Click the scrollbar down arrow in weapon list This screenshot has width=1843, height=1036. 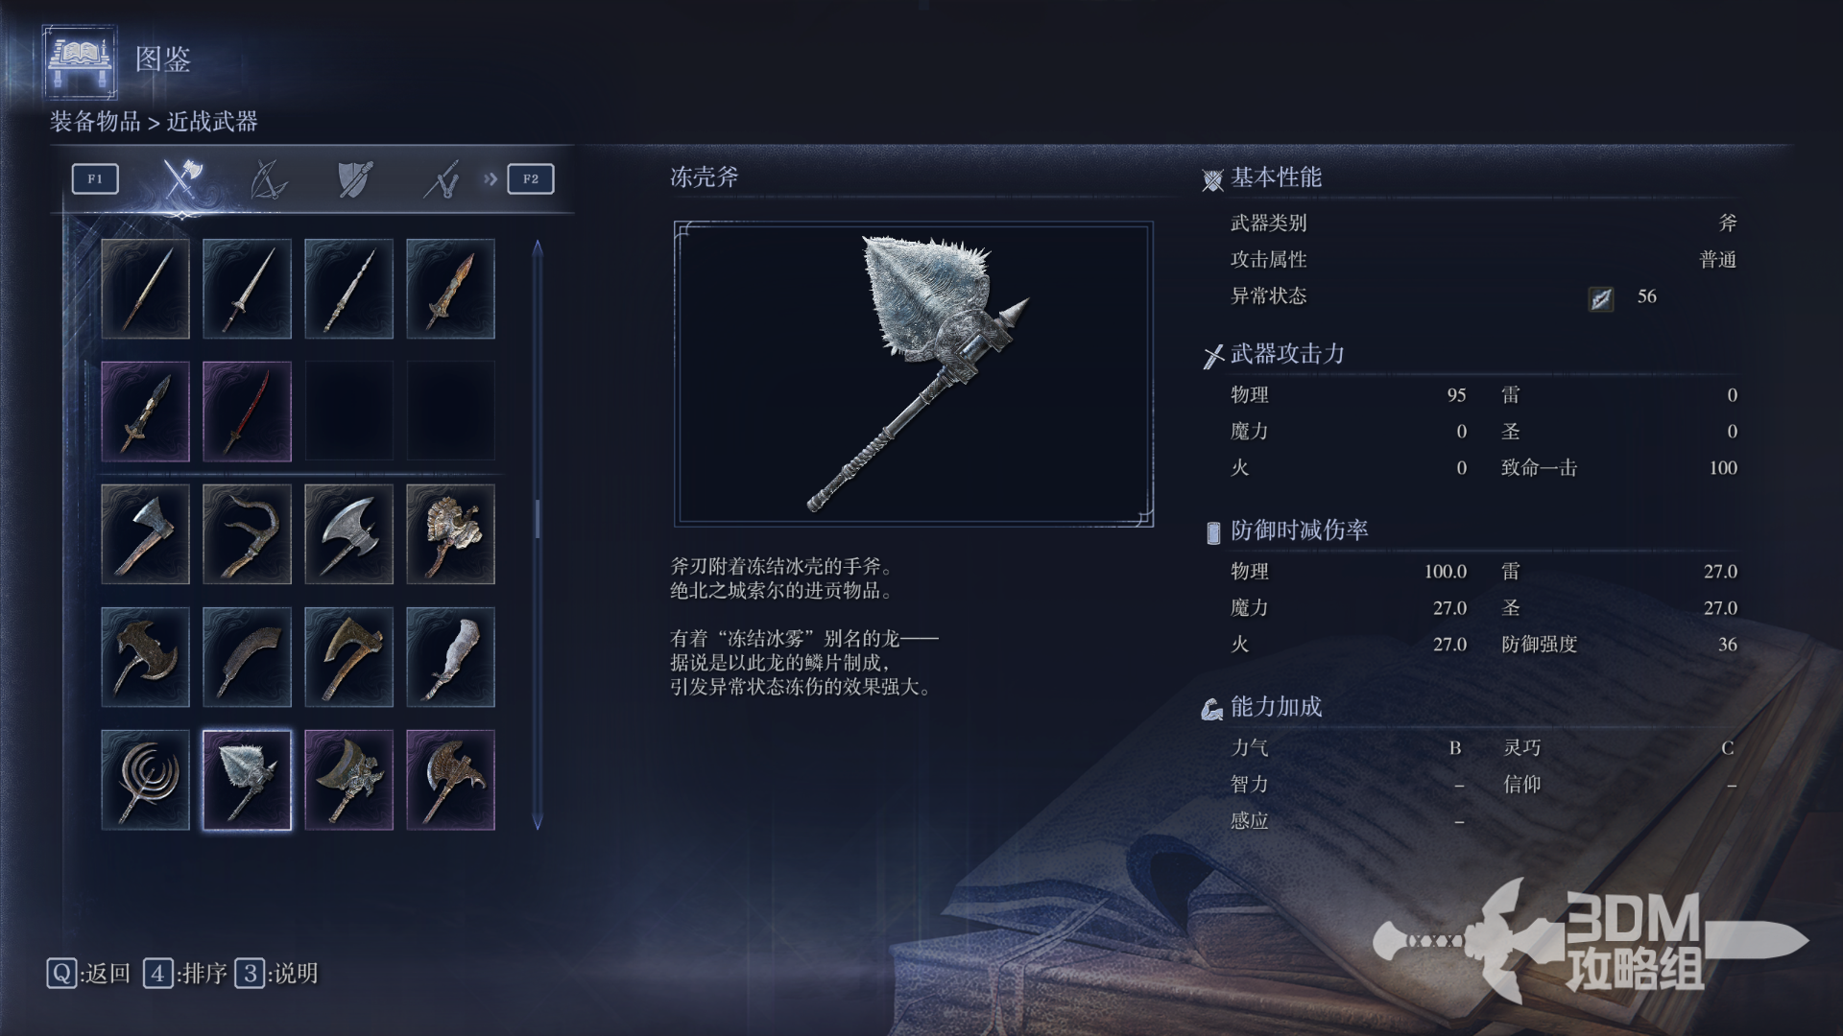pyautogui.click(x=538, y=822)
